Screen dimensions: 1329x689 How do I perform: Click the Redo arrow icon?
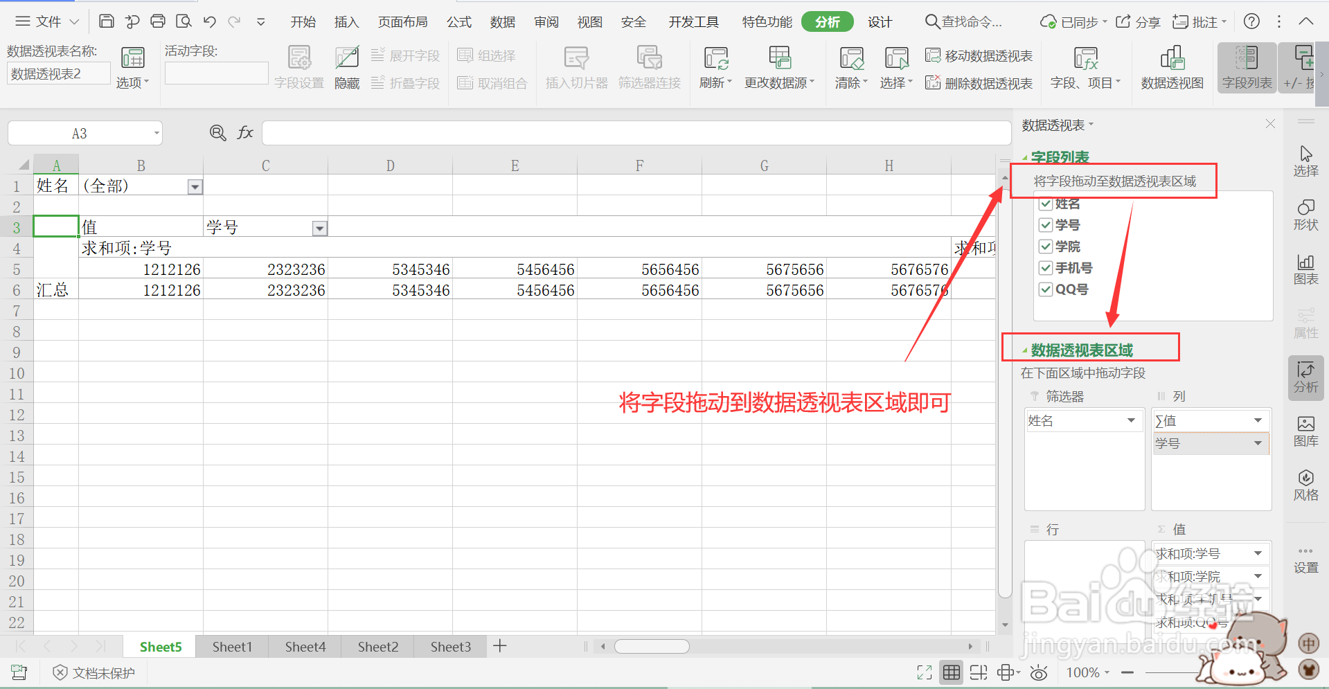coord(235,21)
